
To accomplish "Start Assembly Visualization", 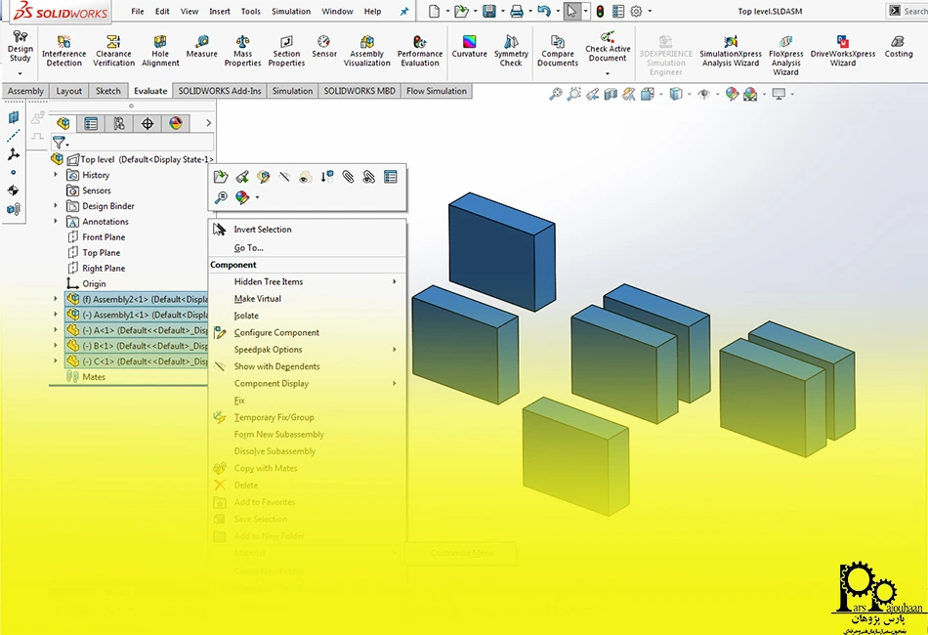I will [367, 50].
